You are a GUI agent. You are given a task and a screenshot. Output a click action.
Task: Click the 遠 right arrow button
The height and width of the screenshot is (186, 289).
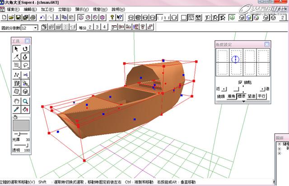click(x=262, y=89)
